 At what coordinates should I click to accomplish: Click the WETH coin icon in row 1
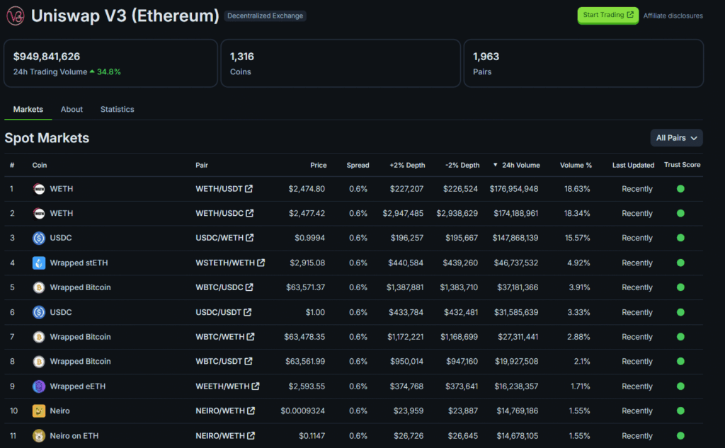[x=39, y=189]
